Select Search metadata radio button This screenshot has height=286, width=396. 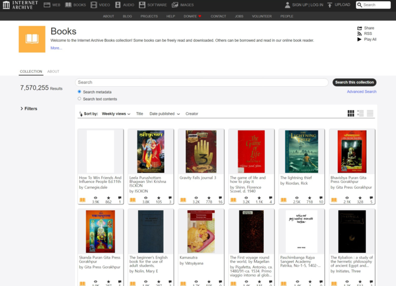(x=79, y=91)
